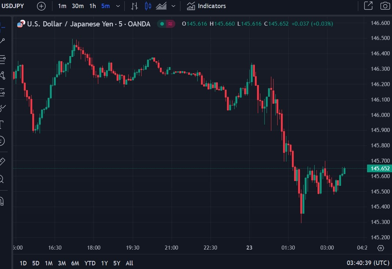Click the 21:00 time axis label
Screen dimensions: 392x269
pyautogui.click(x=172, y=247)
